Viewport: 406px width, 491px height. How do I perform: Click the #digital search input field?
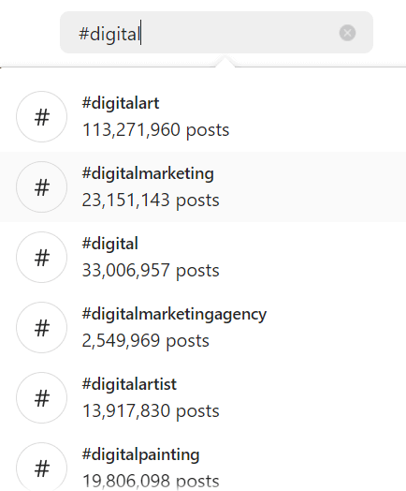click(x=216, y=32)
